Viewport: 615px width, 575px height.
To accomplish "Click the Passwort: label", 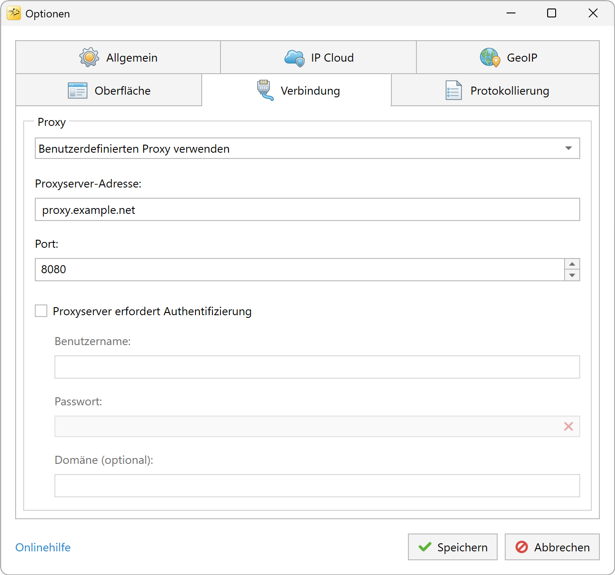I will click(x=79, y=402).
